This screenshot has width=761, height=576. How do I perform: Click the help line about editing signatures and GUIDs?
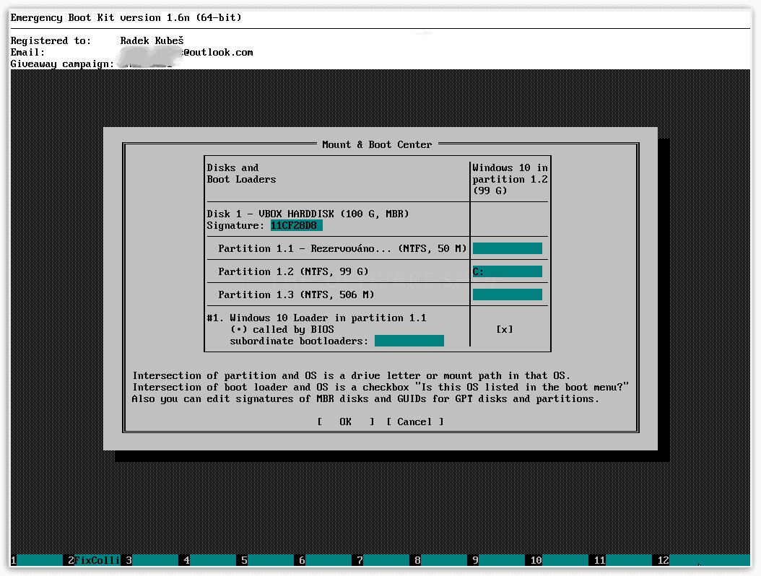coord(365,399)
